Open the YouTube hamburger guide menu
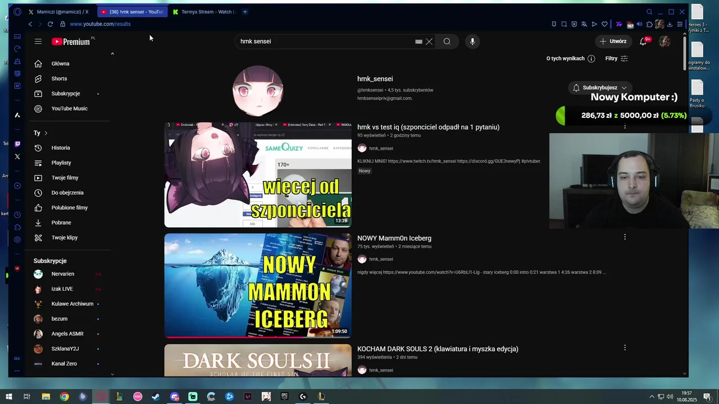719x404 pixels. pos(38,42)
